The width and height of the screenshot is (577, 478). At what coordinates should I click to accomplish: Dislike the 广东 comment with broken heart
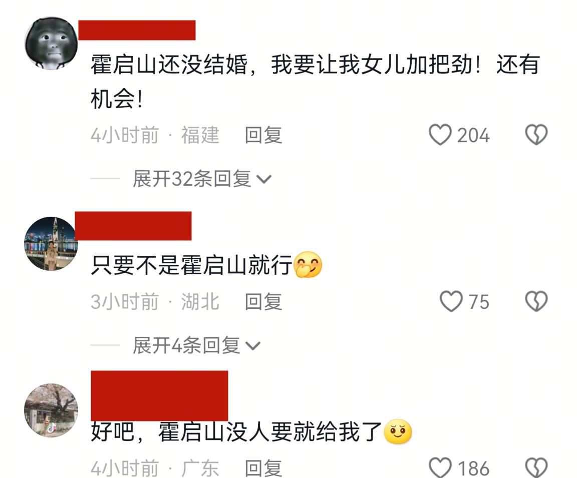pyautogui.click(x=536, y=467)
